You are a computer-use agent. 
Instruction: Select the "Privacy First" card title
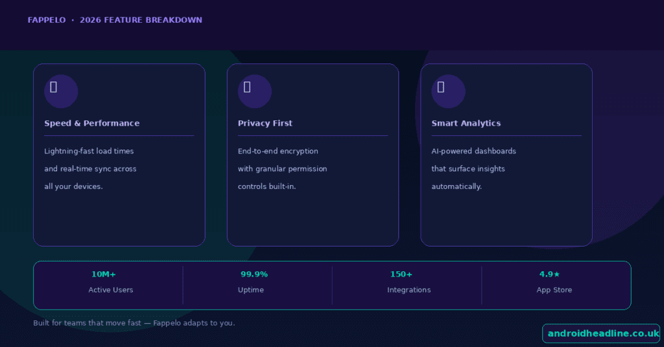tap(265, 124)
